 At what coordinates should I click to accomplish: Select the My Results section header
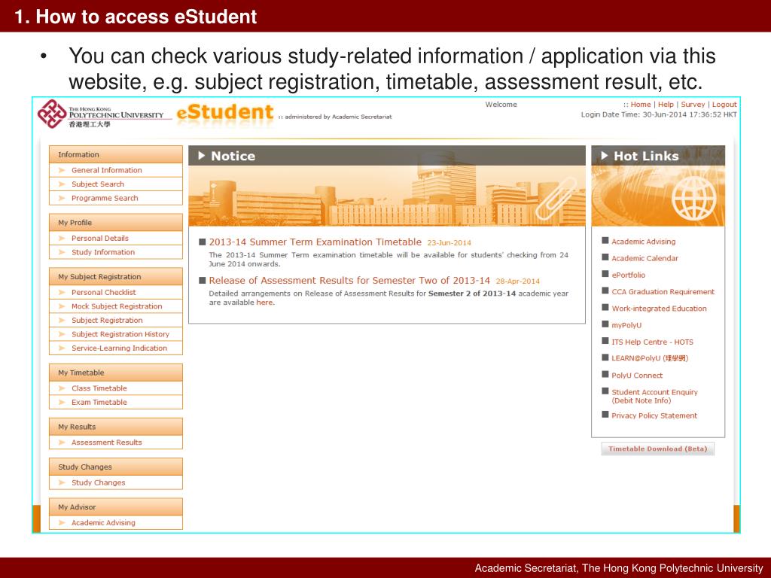coord(115,427)
